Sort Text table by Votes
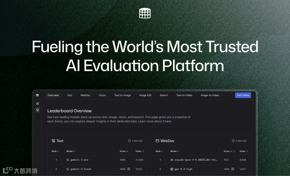The width and height of the screenshot is (290, 176). (x=140, y=151)
